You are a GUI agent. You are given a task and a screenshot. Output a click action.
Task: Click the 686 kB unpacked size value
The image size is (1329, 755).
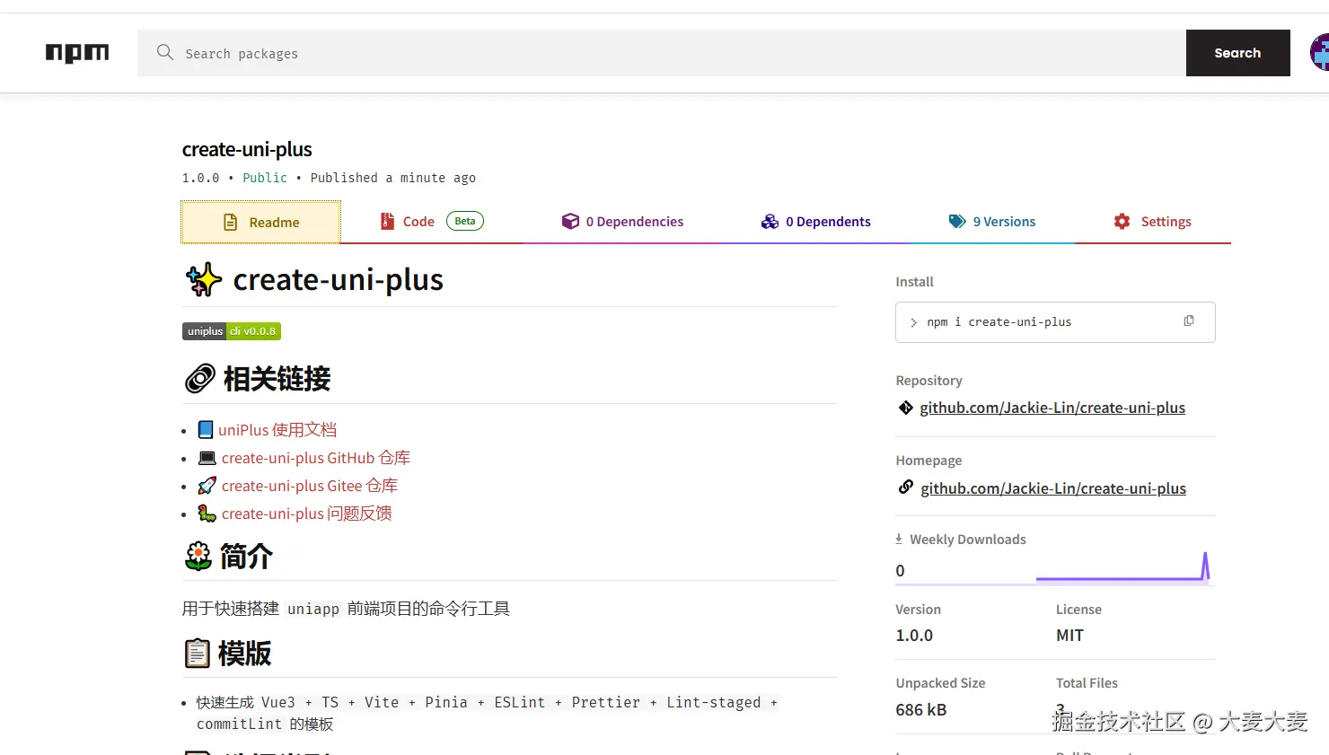pos(921,710)
